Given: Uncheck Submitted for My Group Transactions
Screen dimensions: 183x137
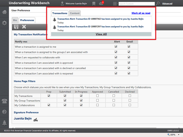Looking at the screenshot, I should tap(65, 100).
